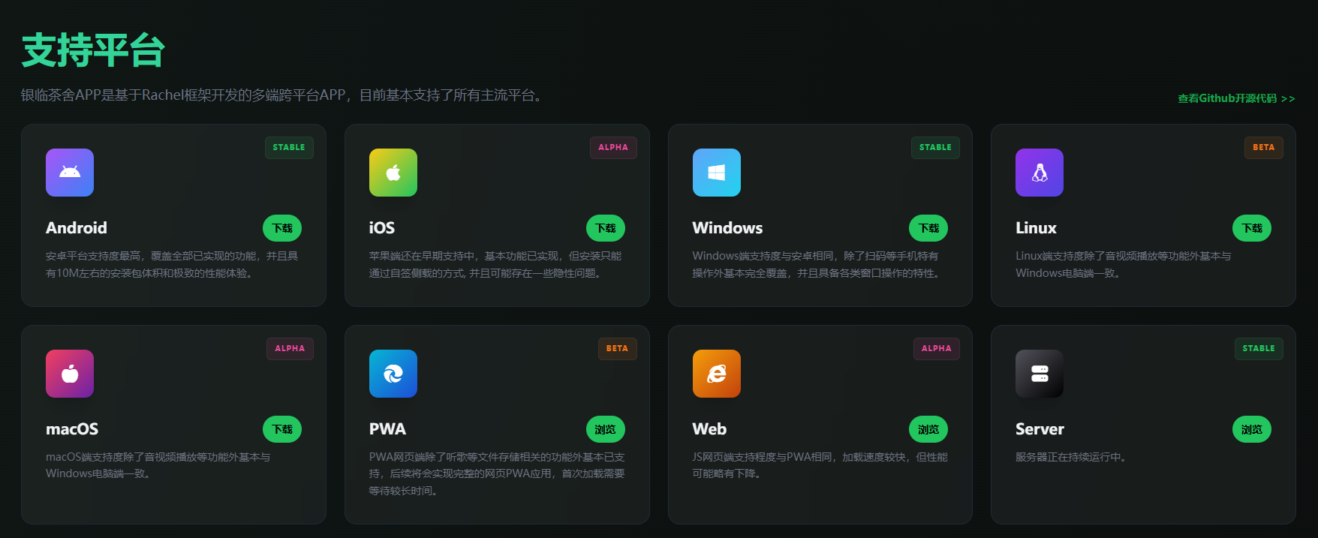Click the Web description starting JS网页端

click(x=820, y=465)
